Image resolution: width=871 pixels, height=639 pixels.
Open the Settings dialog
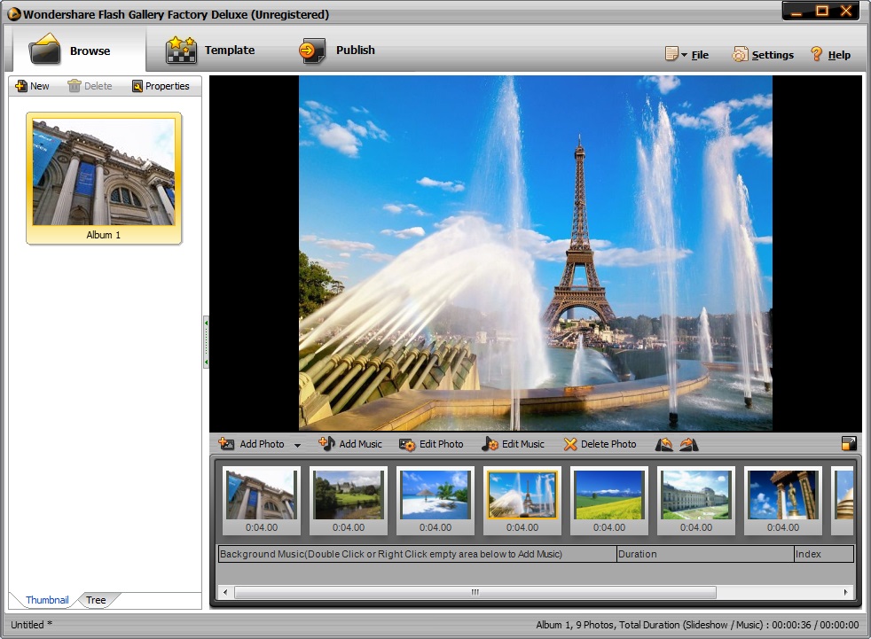click(762, 54)
